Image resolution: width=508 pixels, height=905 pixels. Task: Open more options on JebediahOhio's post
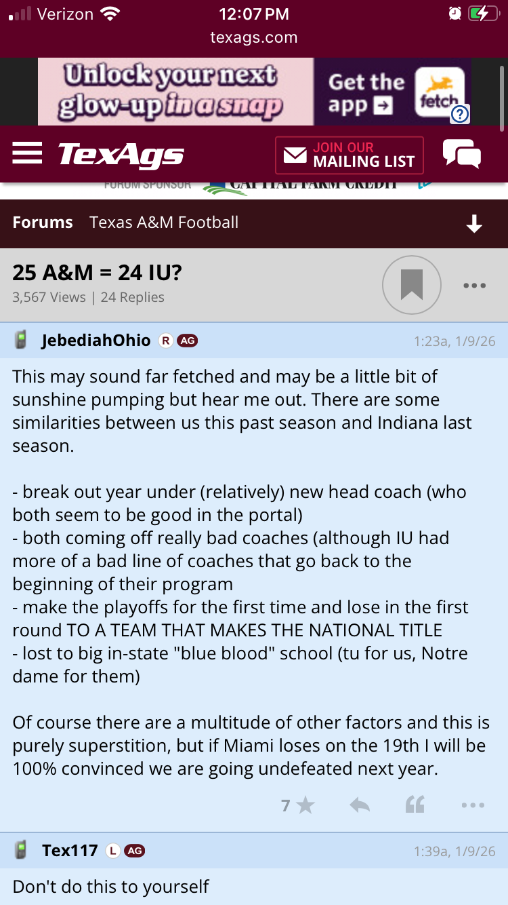pyautogui.click(x=472, y=805)
